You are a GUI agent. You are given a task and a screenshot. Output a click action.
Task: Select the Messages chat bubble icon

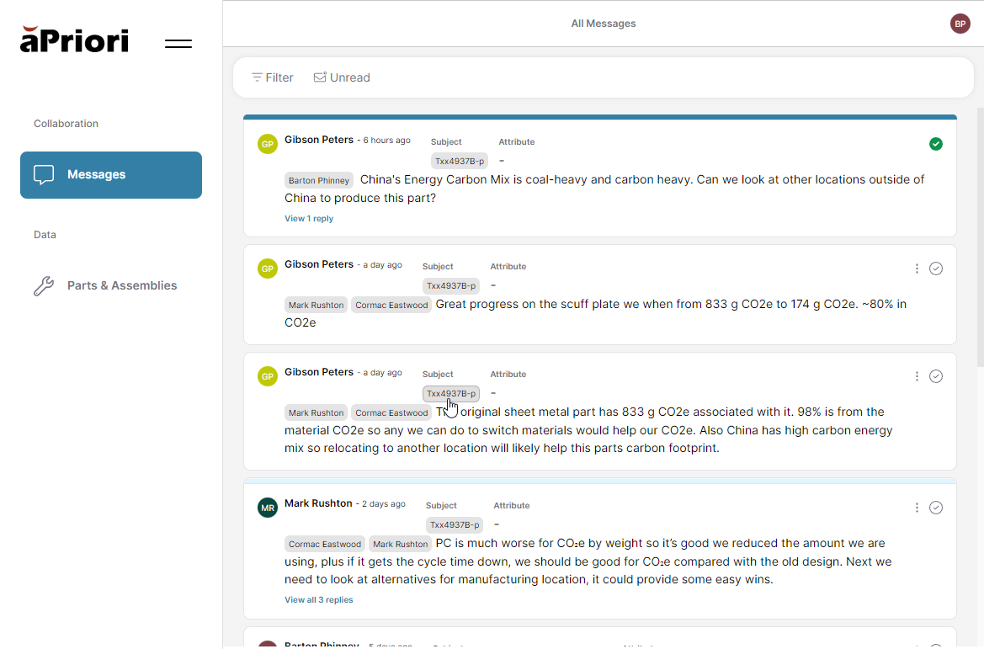click(44, 174)
